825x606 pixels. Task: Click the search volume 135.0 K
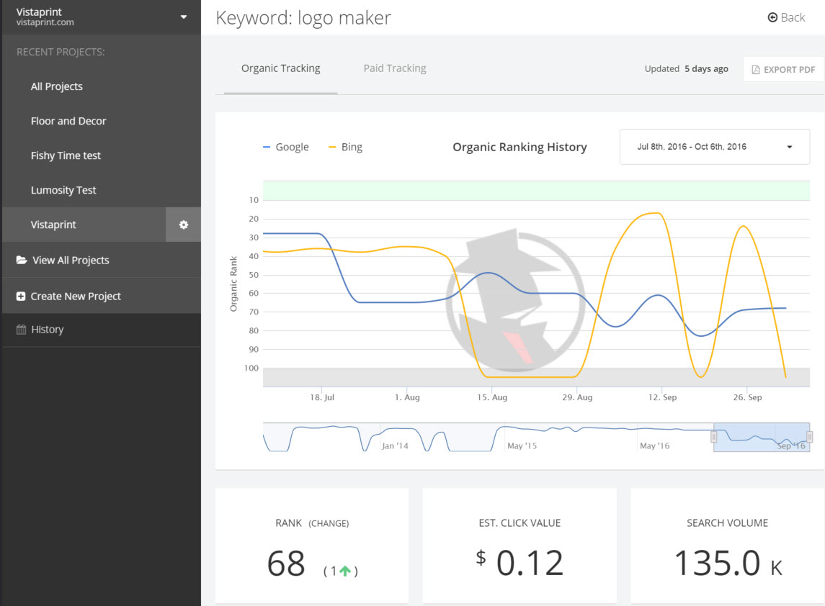click(728, 563)
